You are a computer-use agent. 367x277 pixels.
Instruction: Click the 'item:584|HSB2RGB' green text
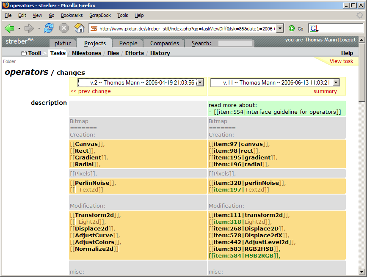245,256
